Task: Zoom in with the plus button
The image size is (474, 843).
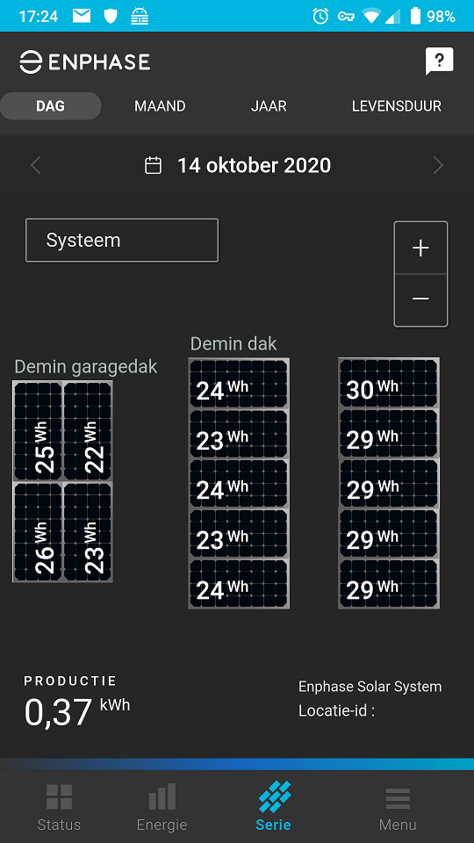Action: [420, 248]
